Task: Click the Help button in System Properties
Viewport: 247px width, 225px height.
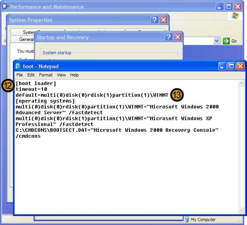Action: point(154,20)
